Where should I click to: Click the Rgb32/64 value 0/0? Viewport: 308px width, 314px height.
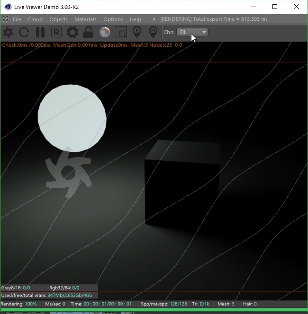click(76, 288)
